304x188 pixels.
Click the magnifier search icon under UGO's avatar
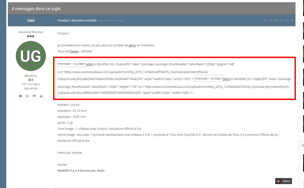pyautogui.click(x=27, y=96)
